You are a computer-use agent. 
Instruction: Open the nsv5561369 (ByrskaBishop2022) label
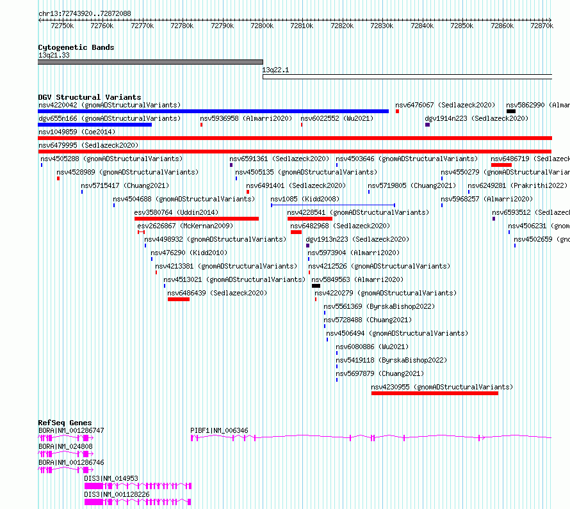[x=379, y=306]
